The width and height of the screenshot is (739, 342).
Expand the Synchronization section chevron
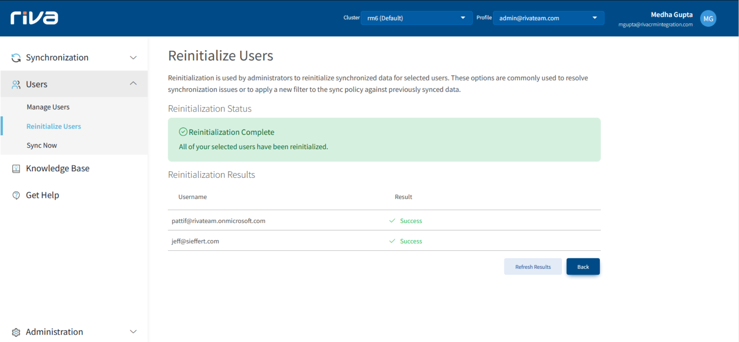coord(133,58)
